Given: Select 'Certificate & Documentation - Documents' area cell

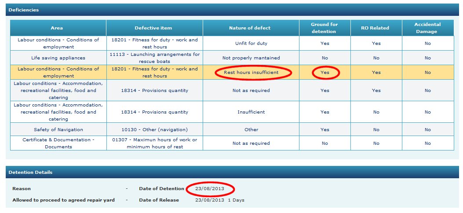Looking at the screenshot, I should pyautogui.click(x=58, y=143).
